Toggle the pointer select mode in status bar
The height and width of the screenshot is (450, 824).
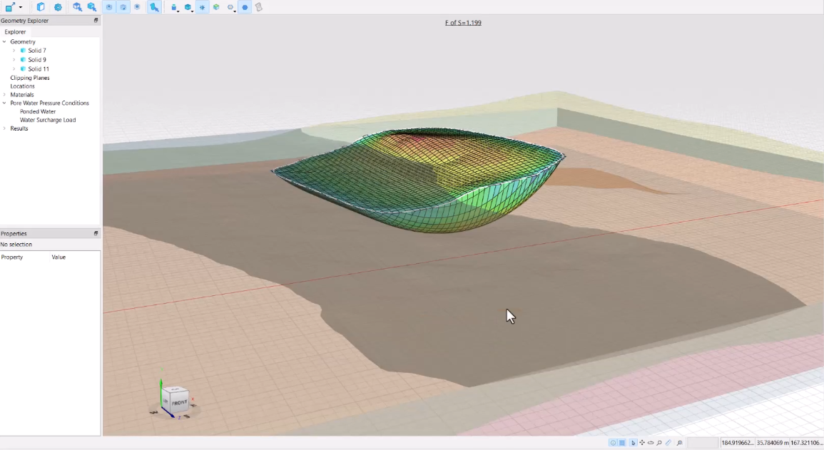633,443
